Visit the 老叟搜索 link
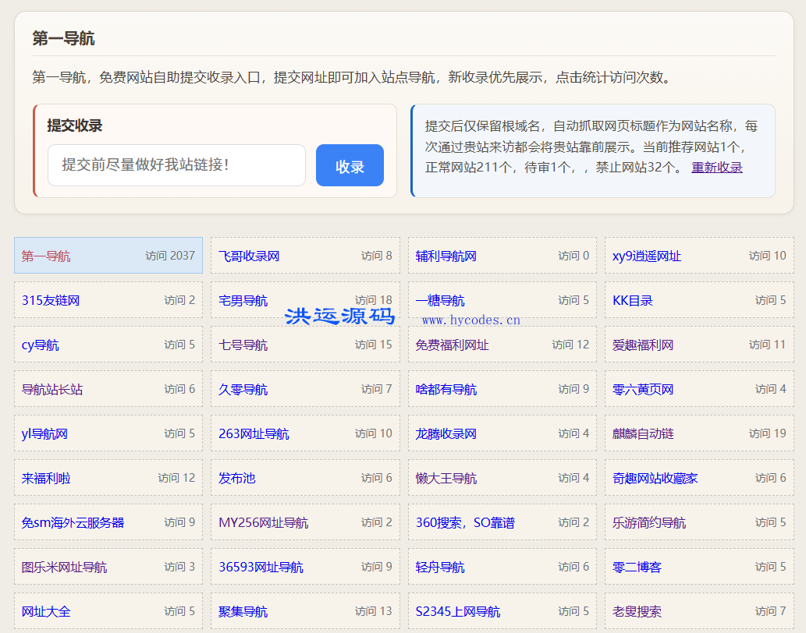The image size is (806, 633). pos(637,611)
